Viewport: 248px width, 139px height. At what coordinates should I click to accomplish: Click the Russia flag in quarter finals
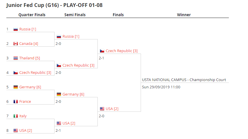15,29
